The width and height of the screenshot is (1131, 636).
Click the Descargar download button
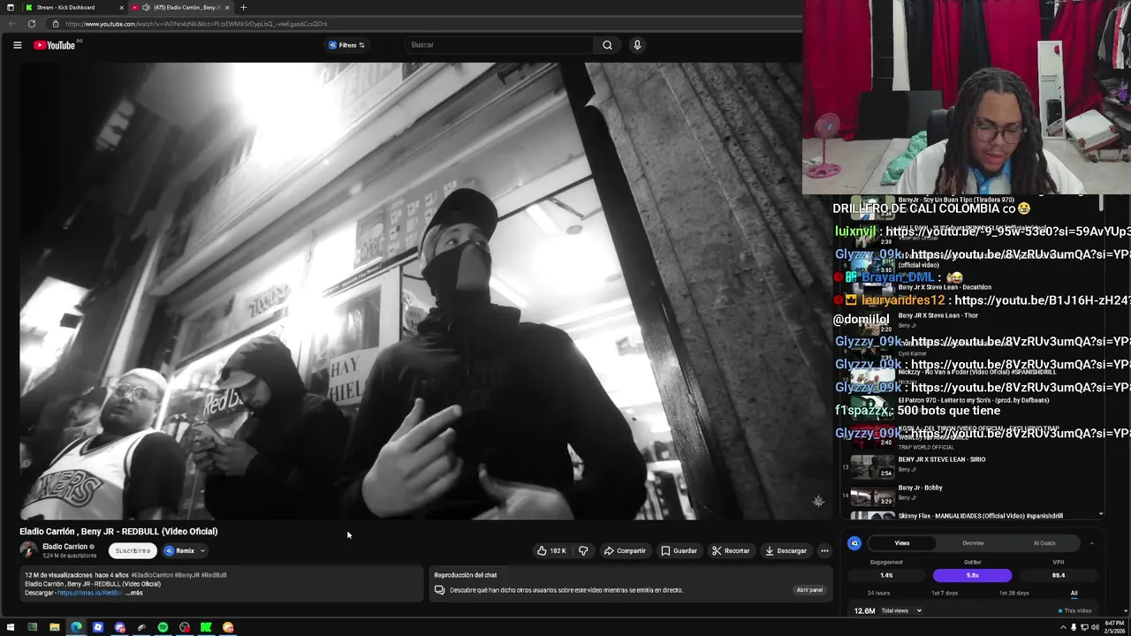pyautogui.click(x=786, y=550)
